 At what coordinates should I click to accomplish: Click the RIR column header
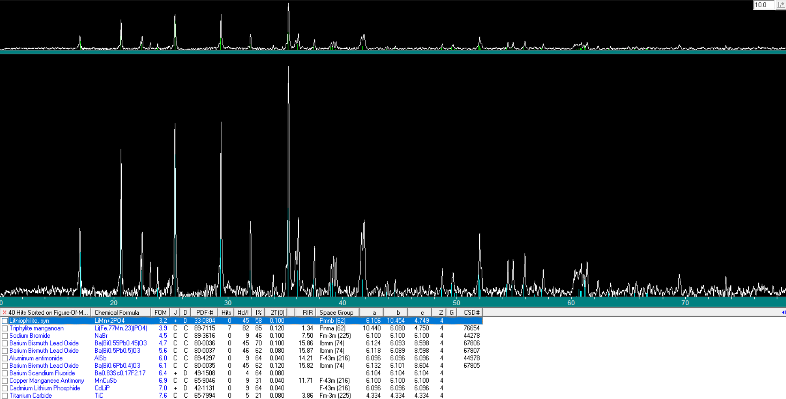(307, 313)
